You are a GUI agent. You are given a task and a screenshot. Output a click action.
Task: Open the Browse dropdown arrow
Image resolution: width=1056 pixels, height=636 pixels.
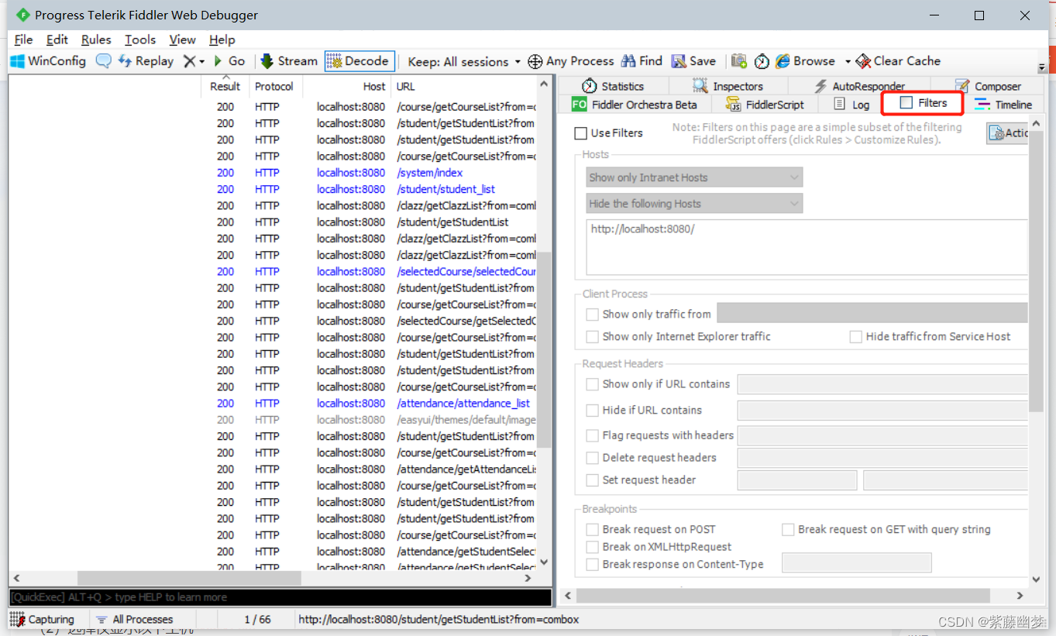coord(848,61)
